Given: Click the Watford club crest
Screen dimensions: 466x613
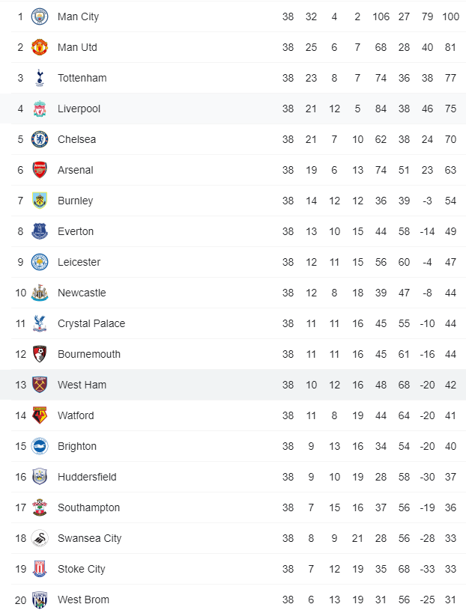Looking at the screenshot, I should [40, 415].
